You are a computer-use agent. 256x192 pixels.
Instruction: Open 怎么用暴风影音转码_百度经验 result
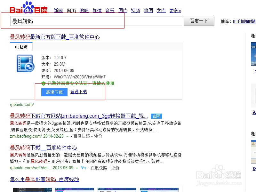[44, 179]
